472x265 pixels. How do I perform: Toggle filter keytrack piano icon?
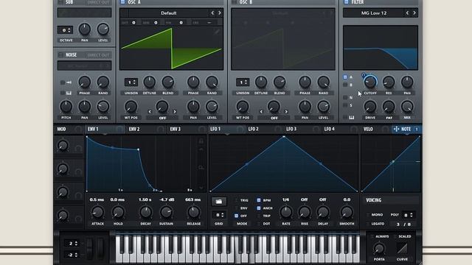pyautogui.click(x=351, y=118)
